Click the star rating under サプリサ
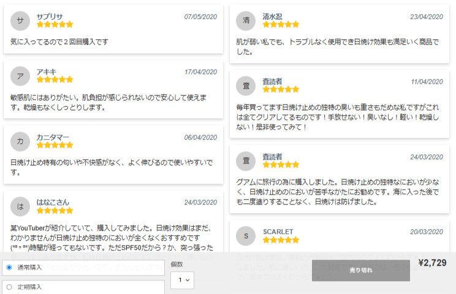 pos(55,24)
